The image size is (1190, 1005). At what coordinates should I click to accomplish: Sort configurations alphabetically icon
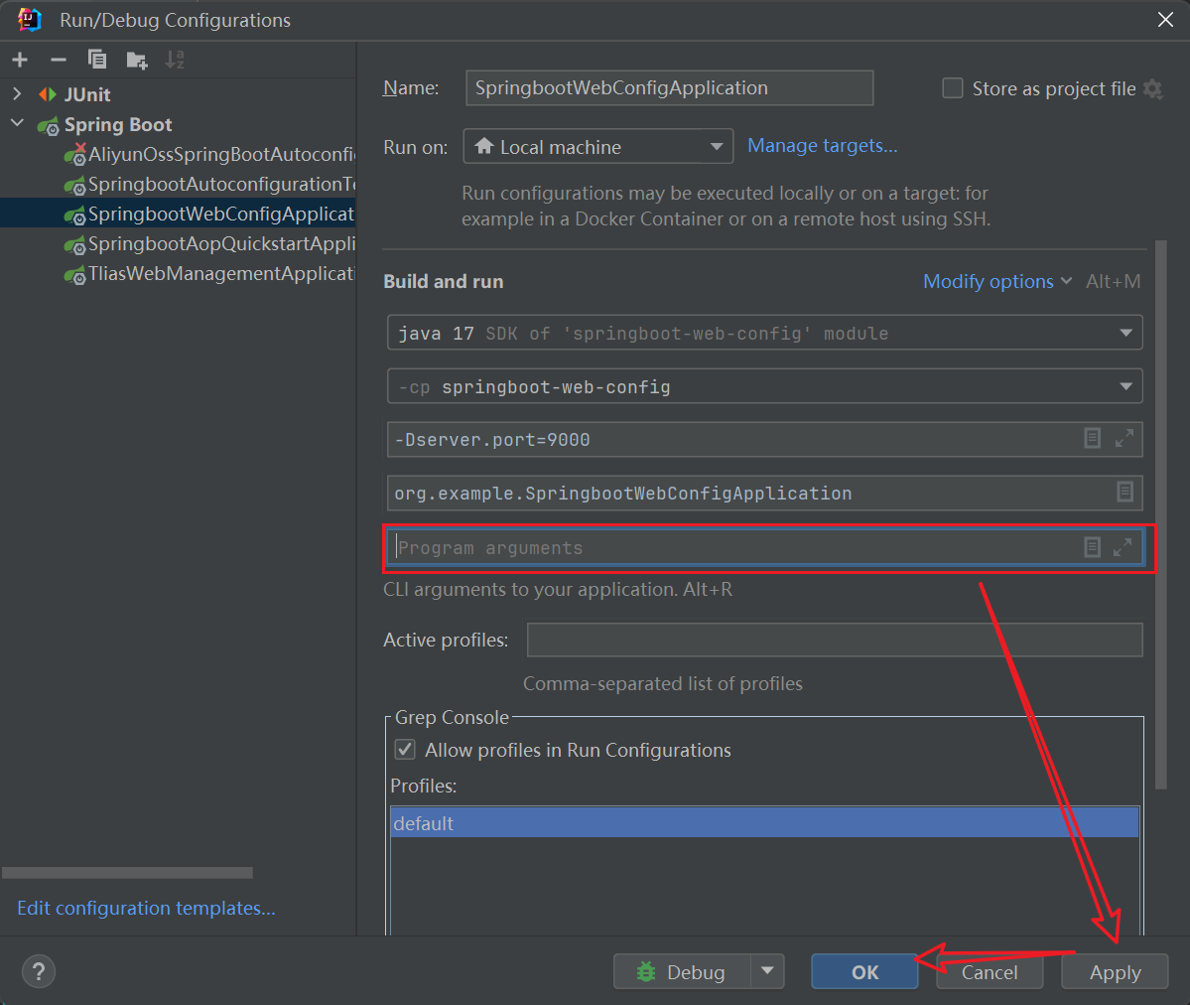(x=175, y=60)
